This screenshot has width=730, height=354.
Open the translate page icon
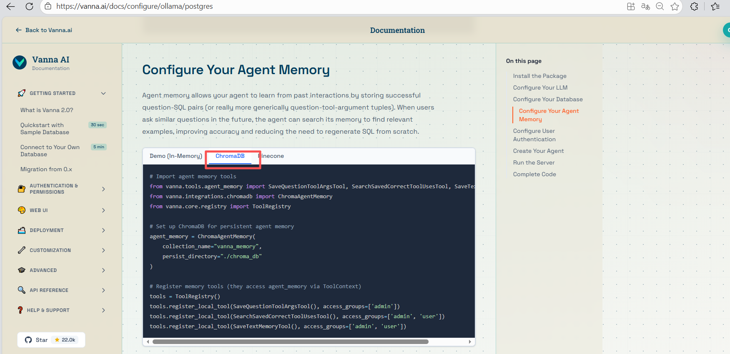coord(645,6)
